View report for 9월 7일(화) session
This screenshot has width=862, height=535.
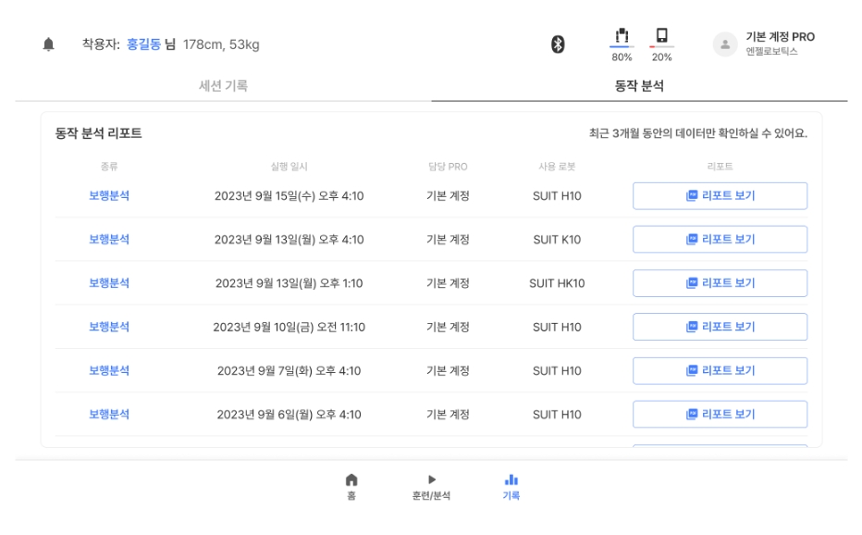(x=720, y=371)
